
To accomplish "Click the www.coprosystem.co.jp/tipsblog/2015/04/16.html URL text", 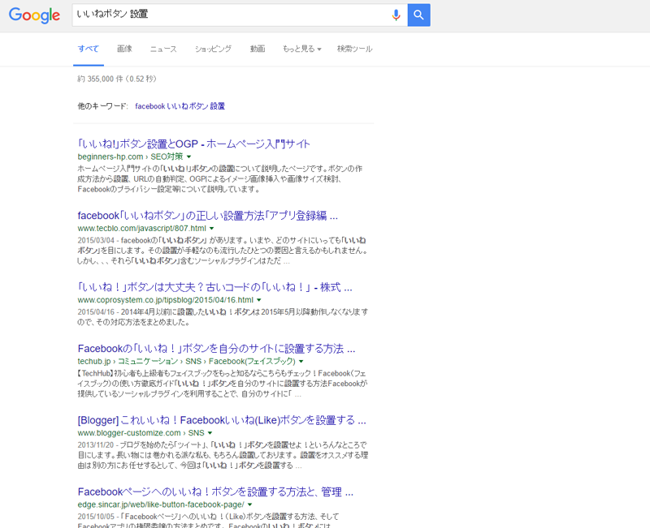I will [166, 300].
